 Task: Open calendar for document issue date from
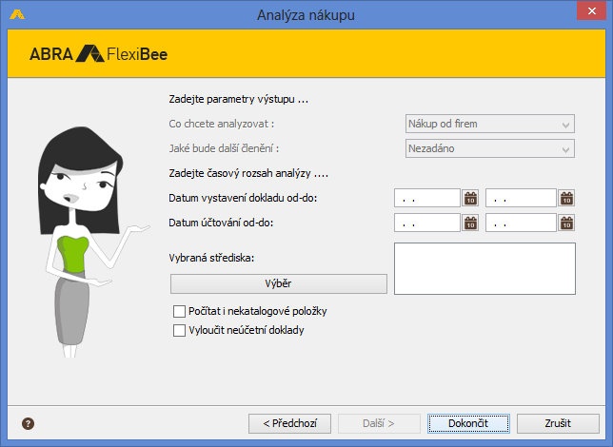pos(470,198)
